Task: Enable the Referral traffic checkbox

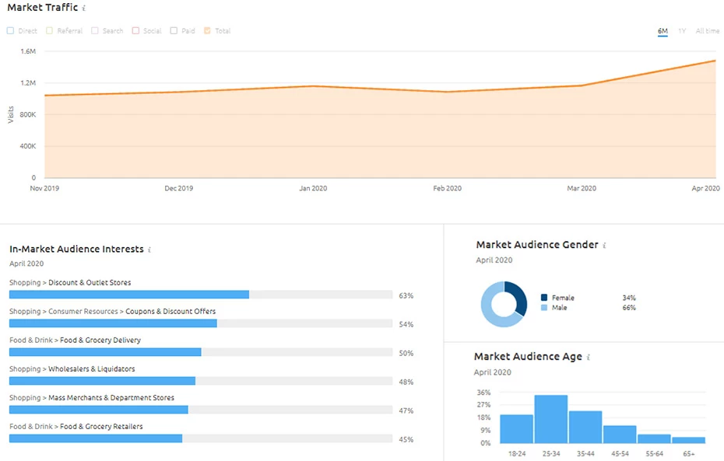Action: 49,31
